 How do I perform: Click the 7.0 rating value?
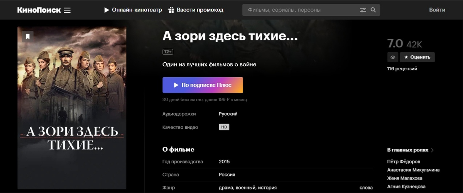coord(395,43)
